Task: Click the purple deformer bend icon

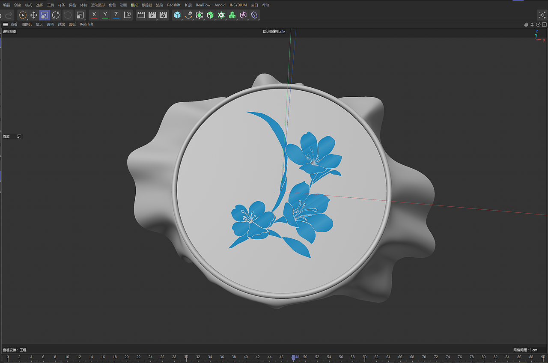Action: (x=254, y=15)
